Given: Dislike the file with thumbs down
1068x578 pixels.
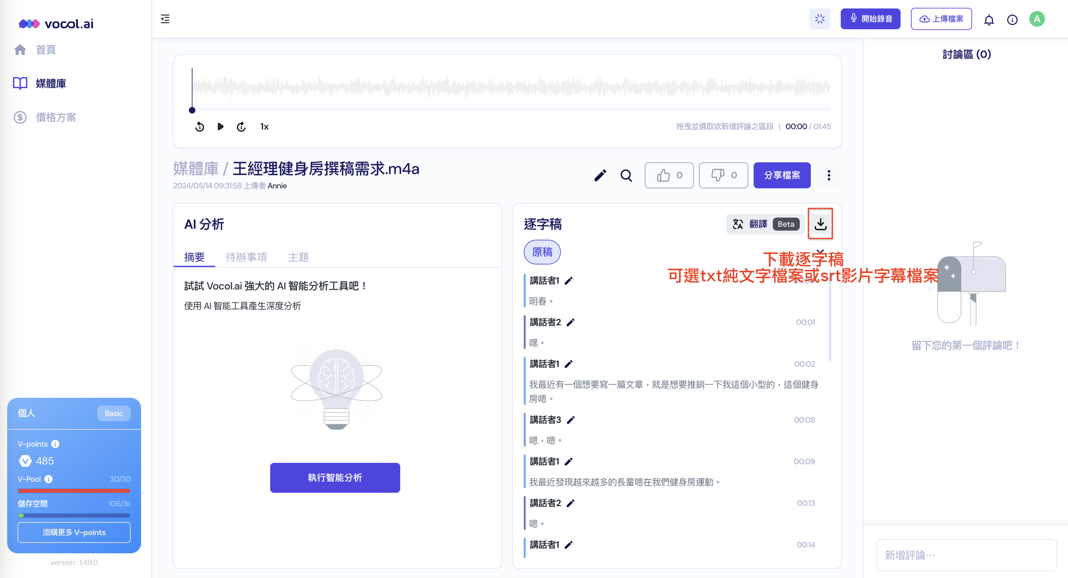Looking at the screenshot, I should [x=723, y=176].
